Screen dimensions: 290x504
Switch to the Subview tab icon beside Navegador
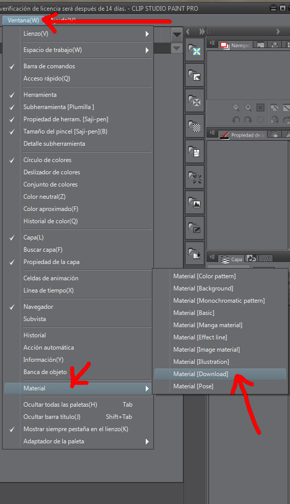[260, 45]
